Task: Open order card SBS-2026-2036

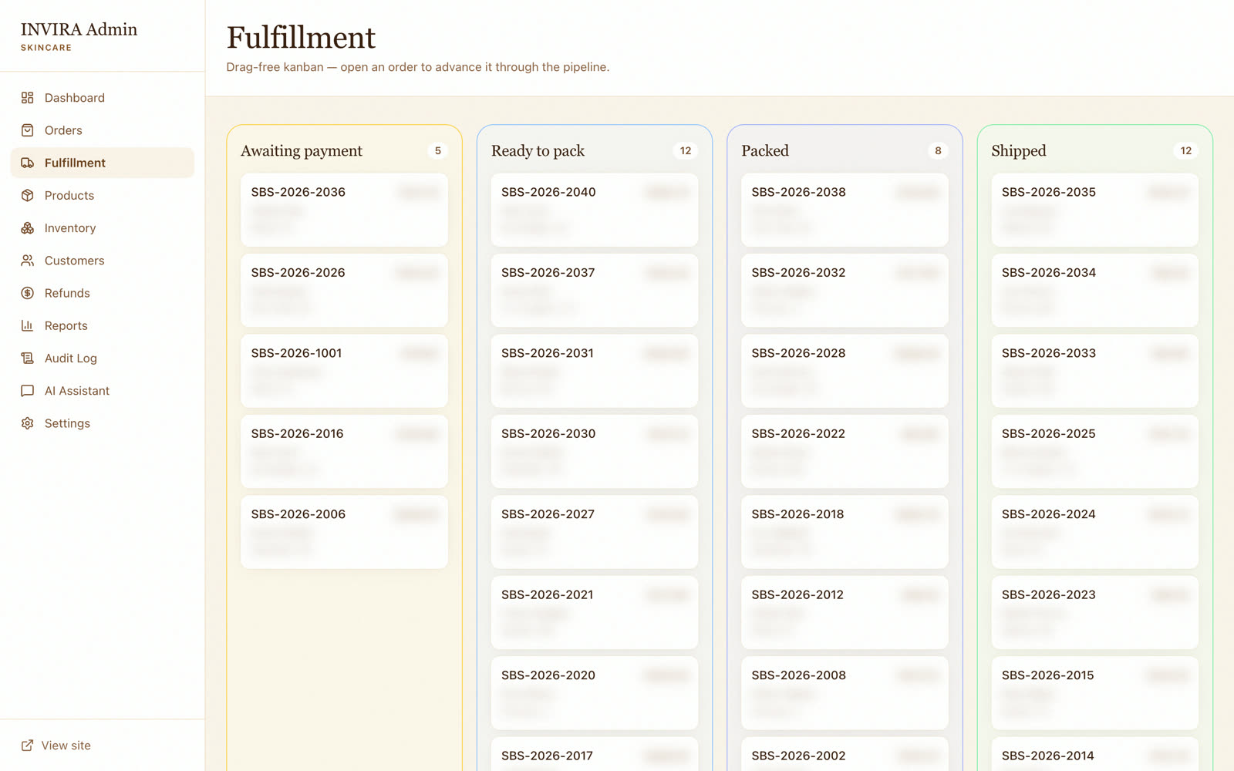Action: click(x=344, y=210)
